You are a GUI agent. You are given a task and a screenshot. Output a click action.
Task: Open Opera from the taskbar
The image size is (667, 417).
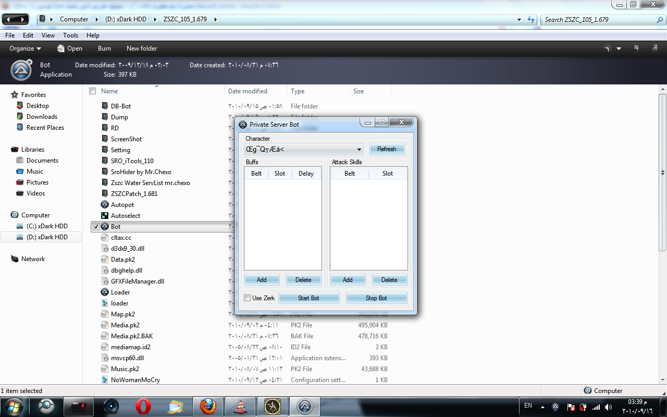click(143, 406)
